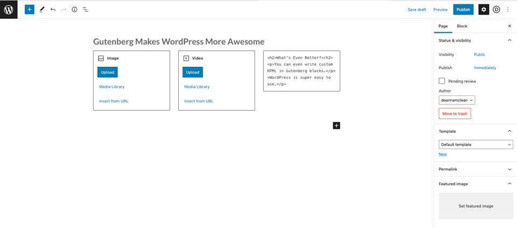Open the blue block inserter plus button
Screen dimensions: 517x228
click(30, 10)
